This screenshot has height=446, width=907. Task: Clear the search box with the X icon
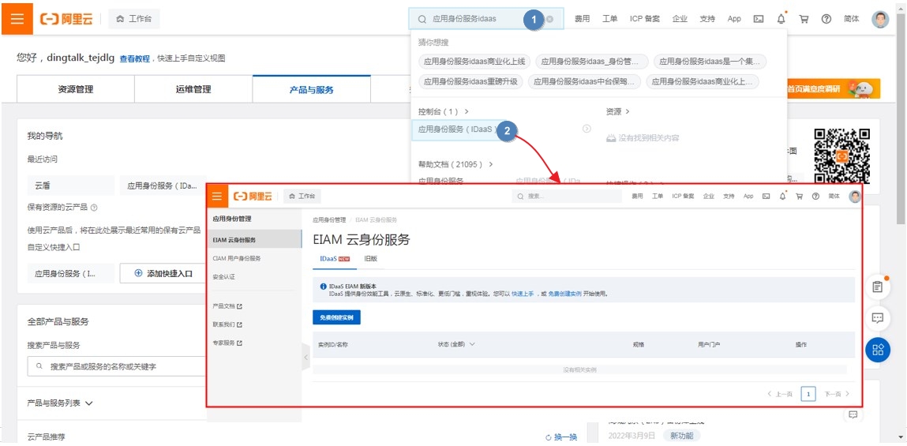tap(549, 19)
